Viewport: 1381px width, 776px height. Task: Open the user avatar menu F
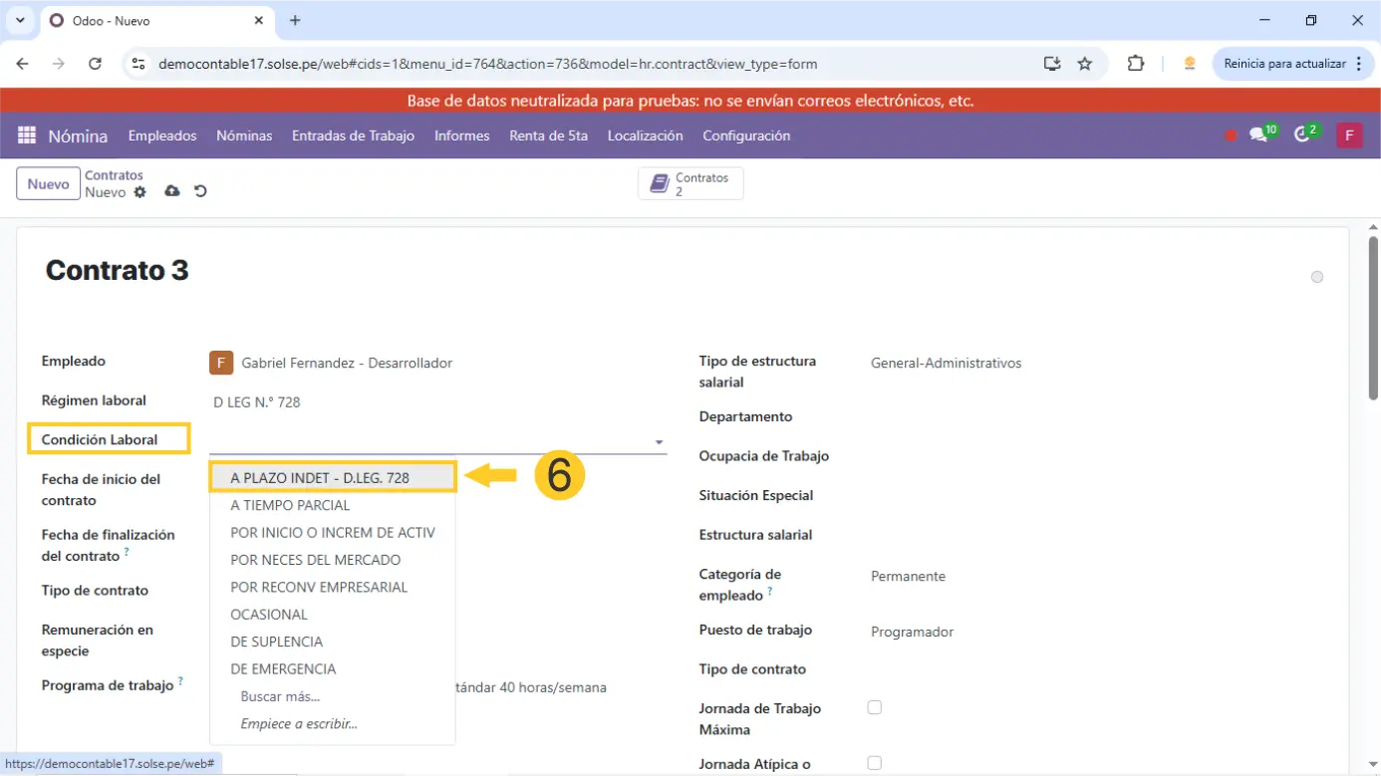coord(1348,135)
